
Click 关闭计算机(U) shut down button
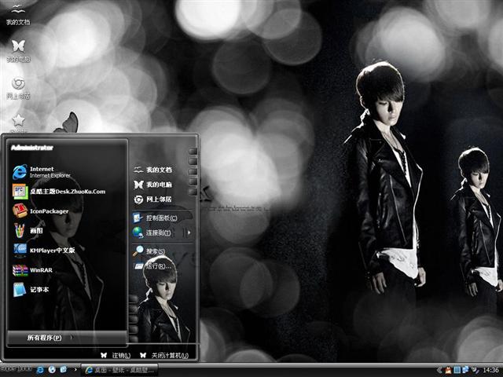point(164,355)
